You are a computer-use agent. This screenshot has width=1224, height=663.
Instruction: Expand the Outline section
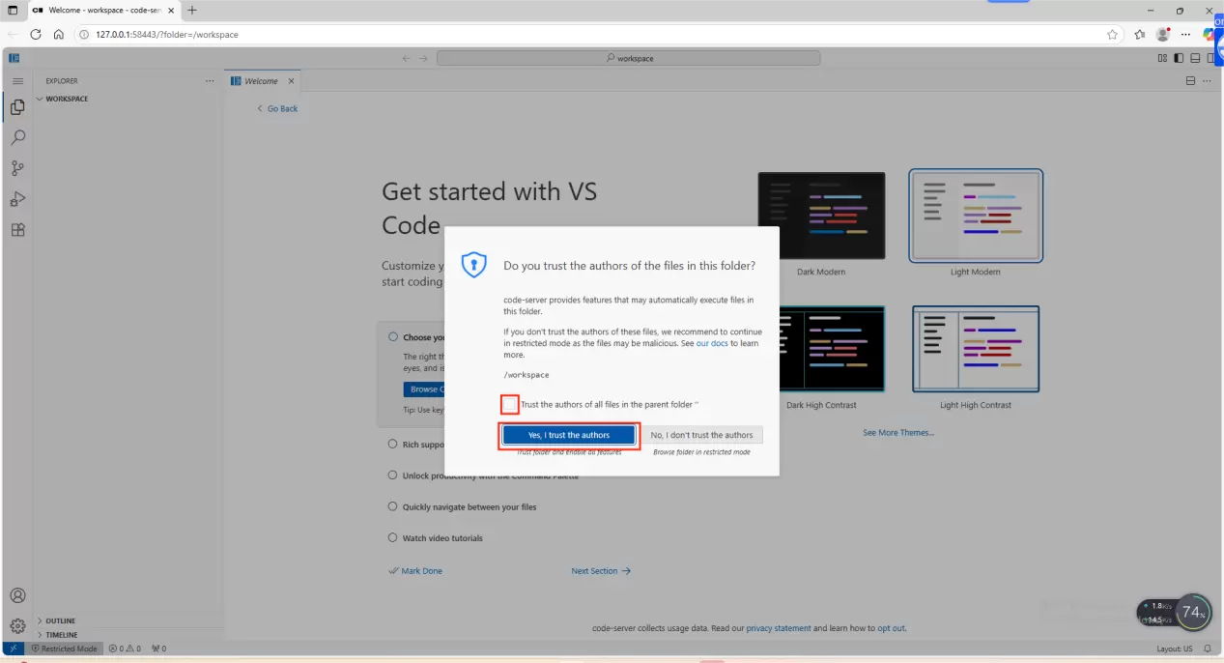coord(60,620)
